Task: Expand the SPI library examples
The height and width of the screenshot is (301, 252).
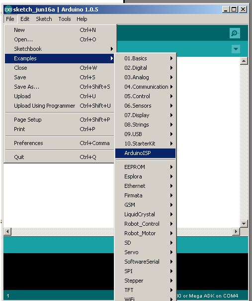Action: [145, 271]
